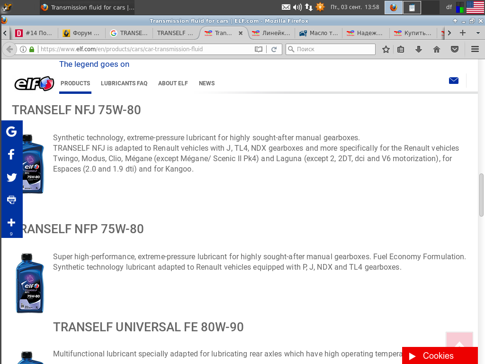Open a new browser tab
This screenshot has width=485, height=364.
[x=463, y=33]
